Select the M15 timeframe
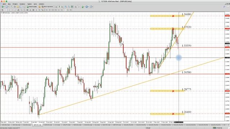 coord(53,10)
